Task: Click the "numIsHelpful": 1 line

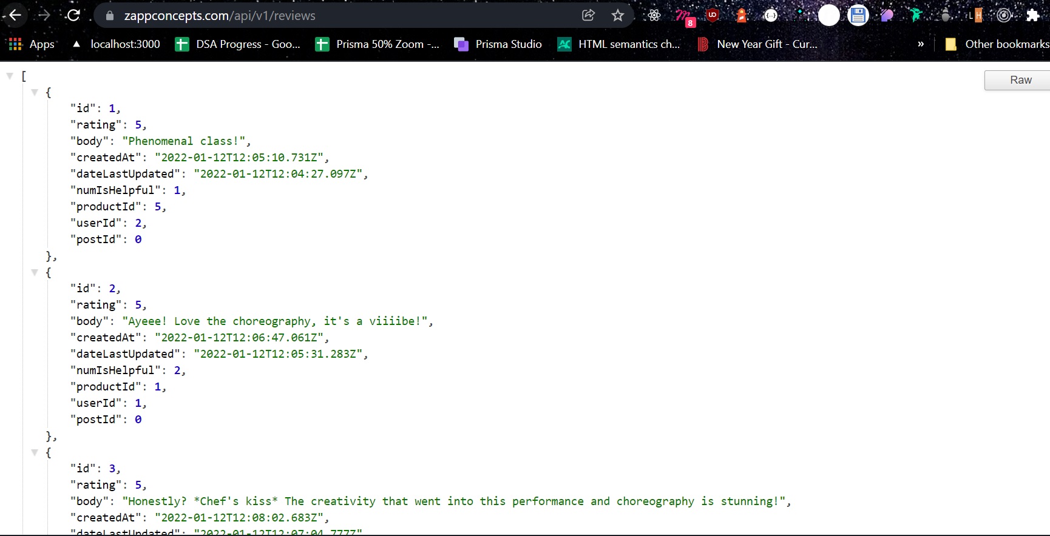Action: (128, 190)
